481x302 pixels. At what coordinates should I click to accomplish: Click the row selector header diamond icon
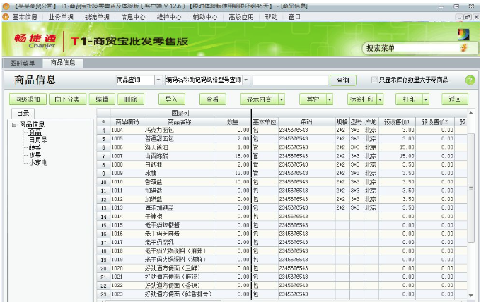pyautogui.click(x=103, y=122)
